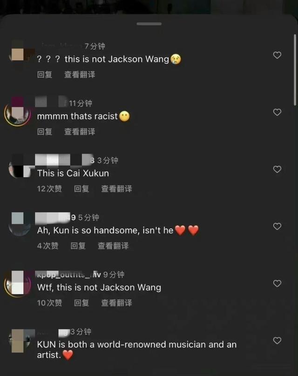View translation of 'Kun is so handsome' comment
The image size is (298, 376).
point(113,246)
